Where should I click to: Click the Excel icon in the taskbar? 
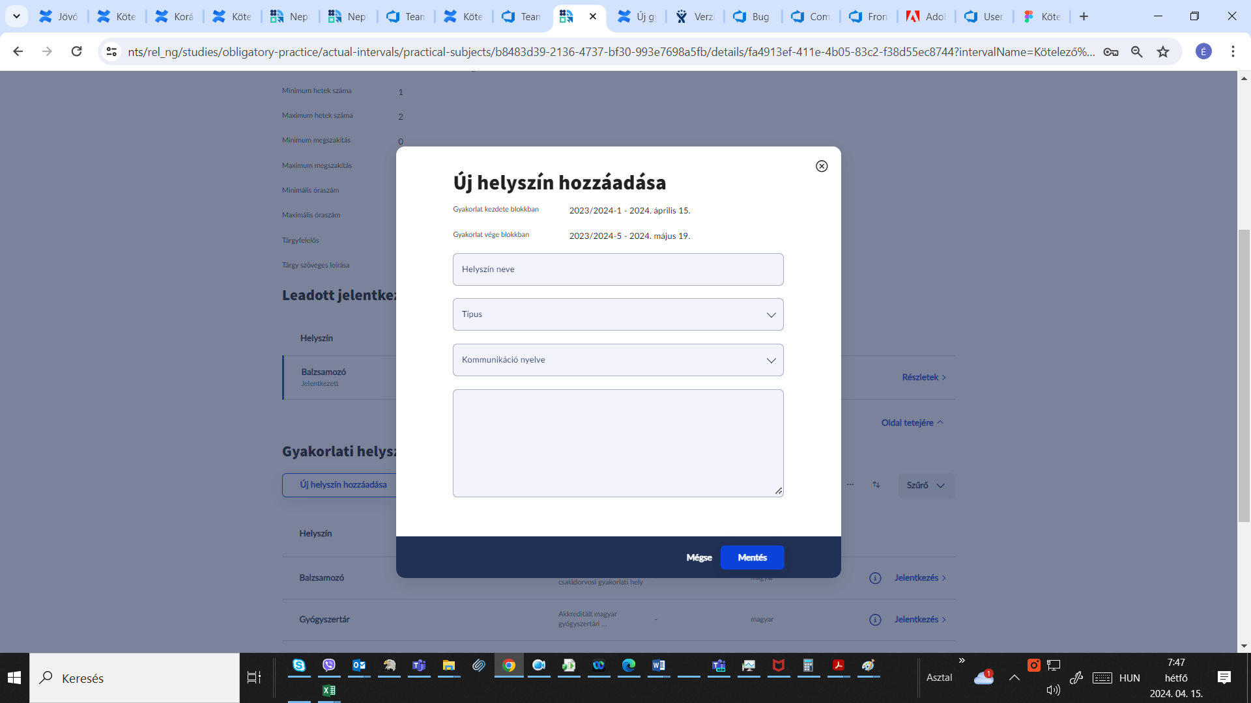pyautogui.click(x=329, y=690)
